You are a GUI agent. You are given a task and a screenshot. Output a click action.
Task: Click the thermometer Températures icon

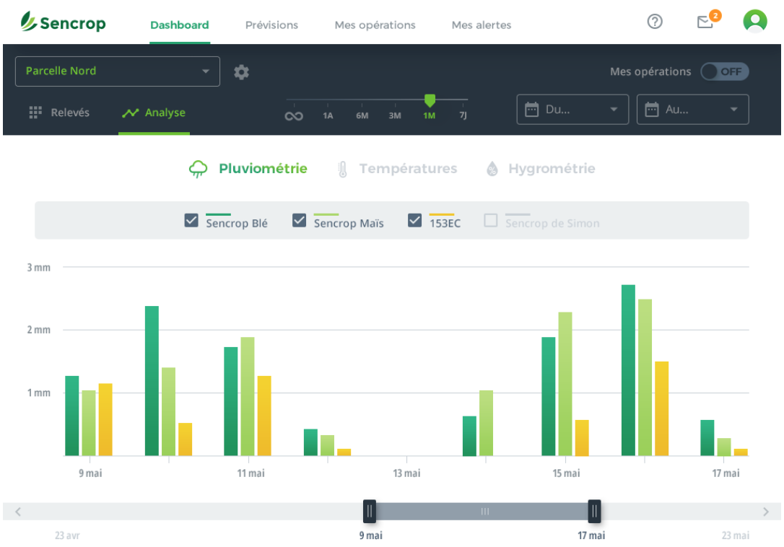coord(342,170)
